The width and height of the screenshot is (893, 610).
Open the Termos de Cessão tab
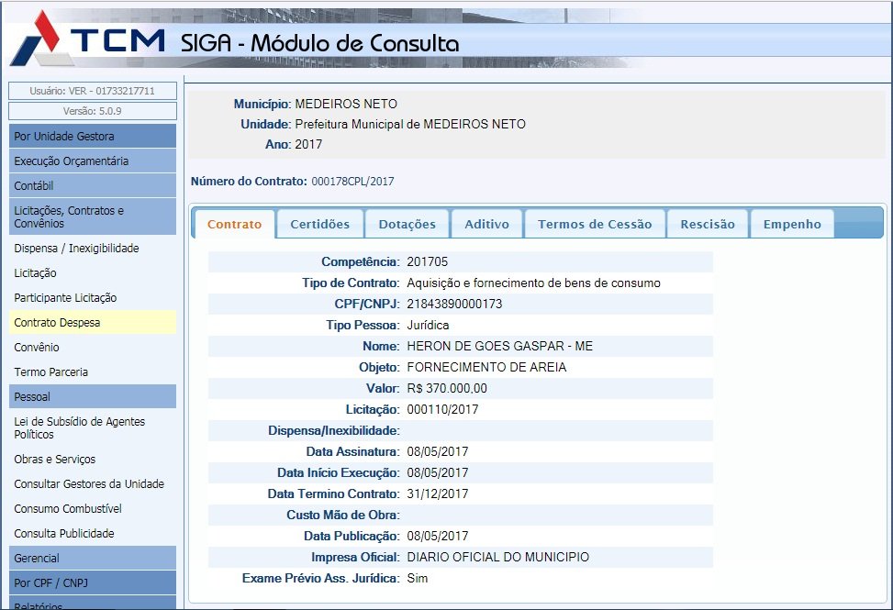594,224
